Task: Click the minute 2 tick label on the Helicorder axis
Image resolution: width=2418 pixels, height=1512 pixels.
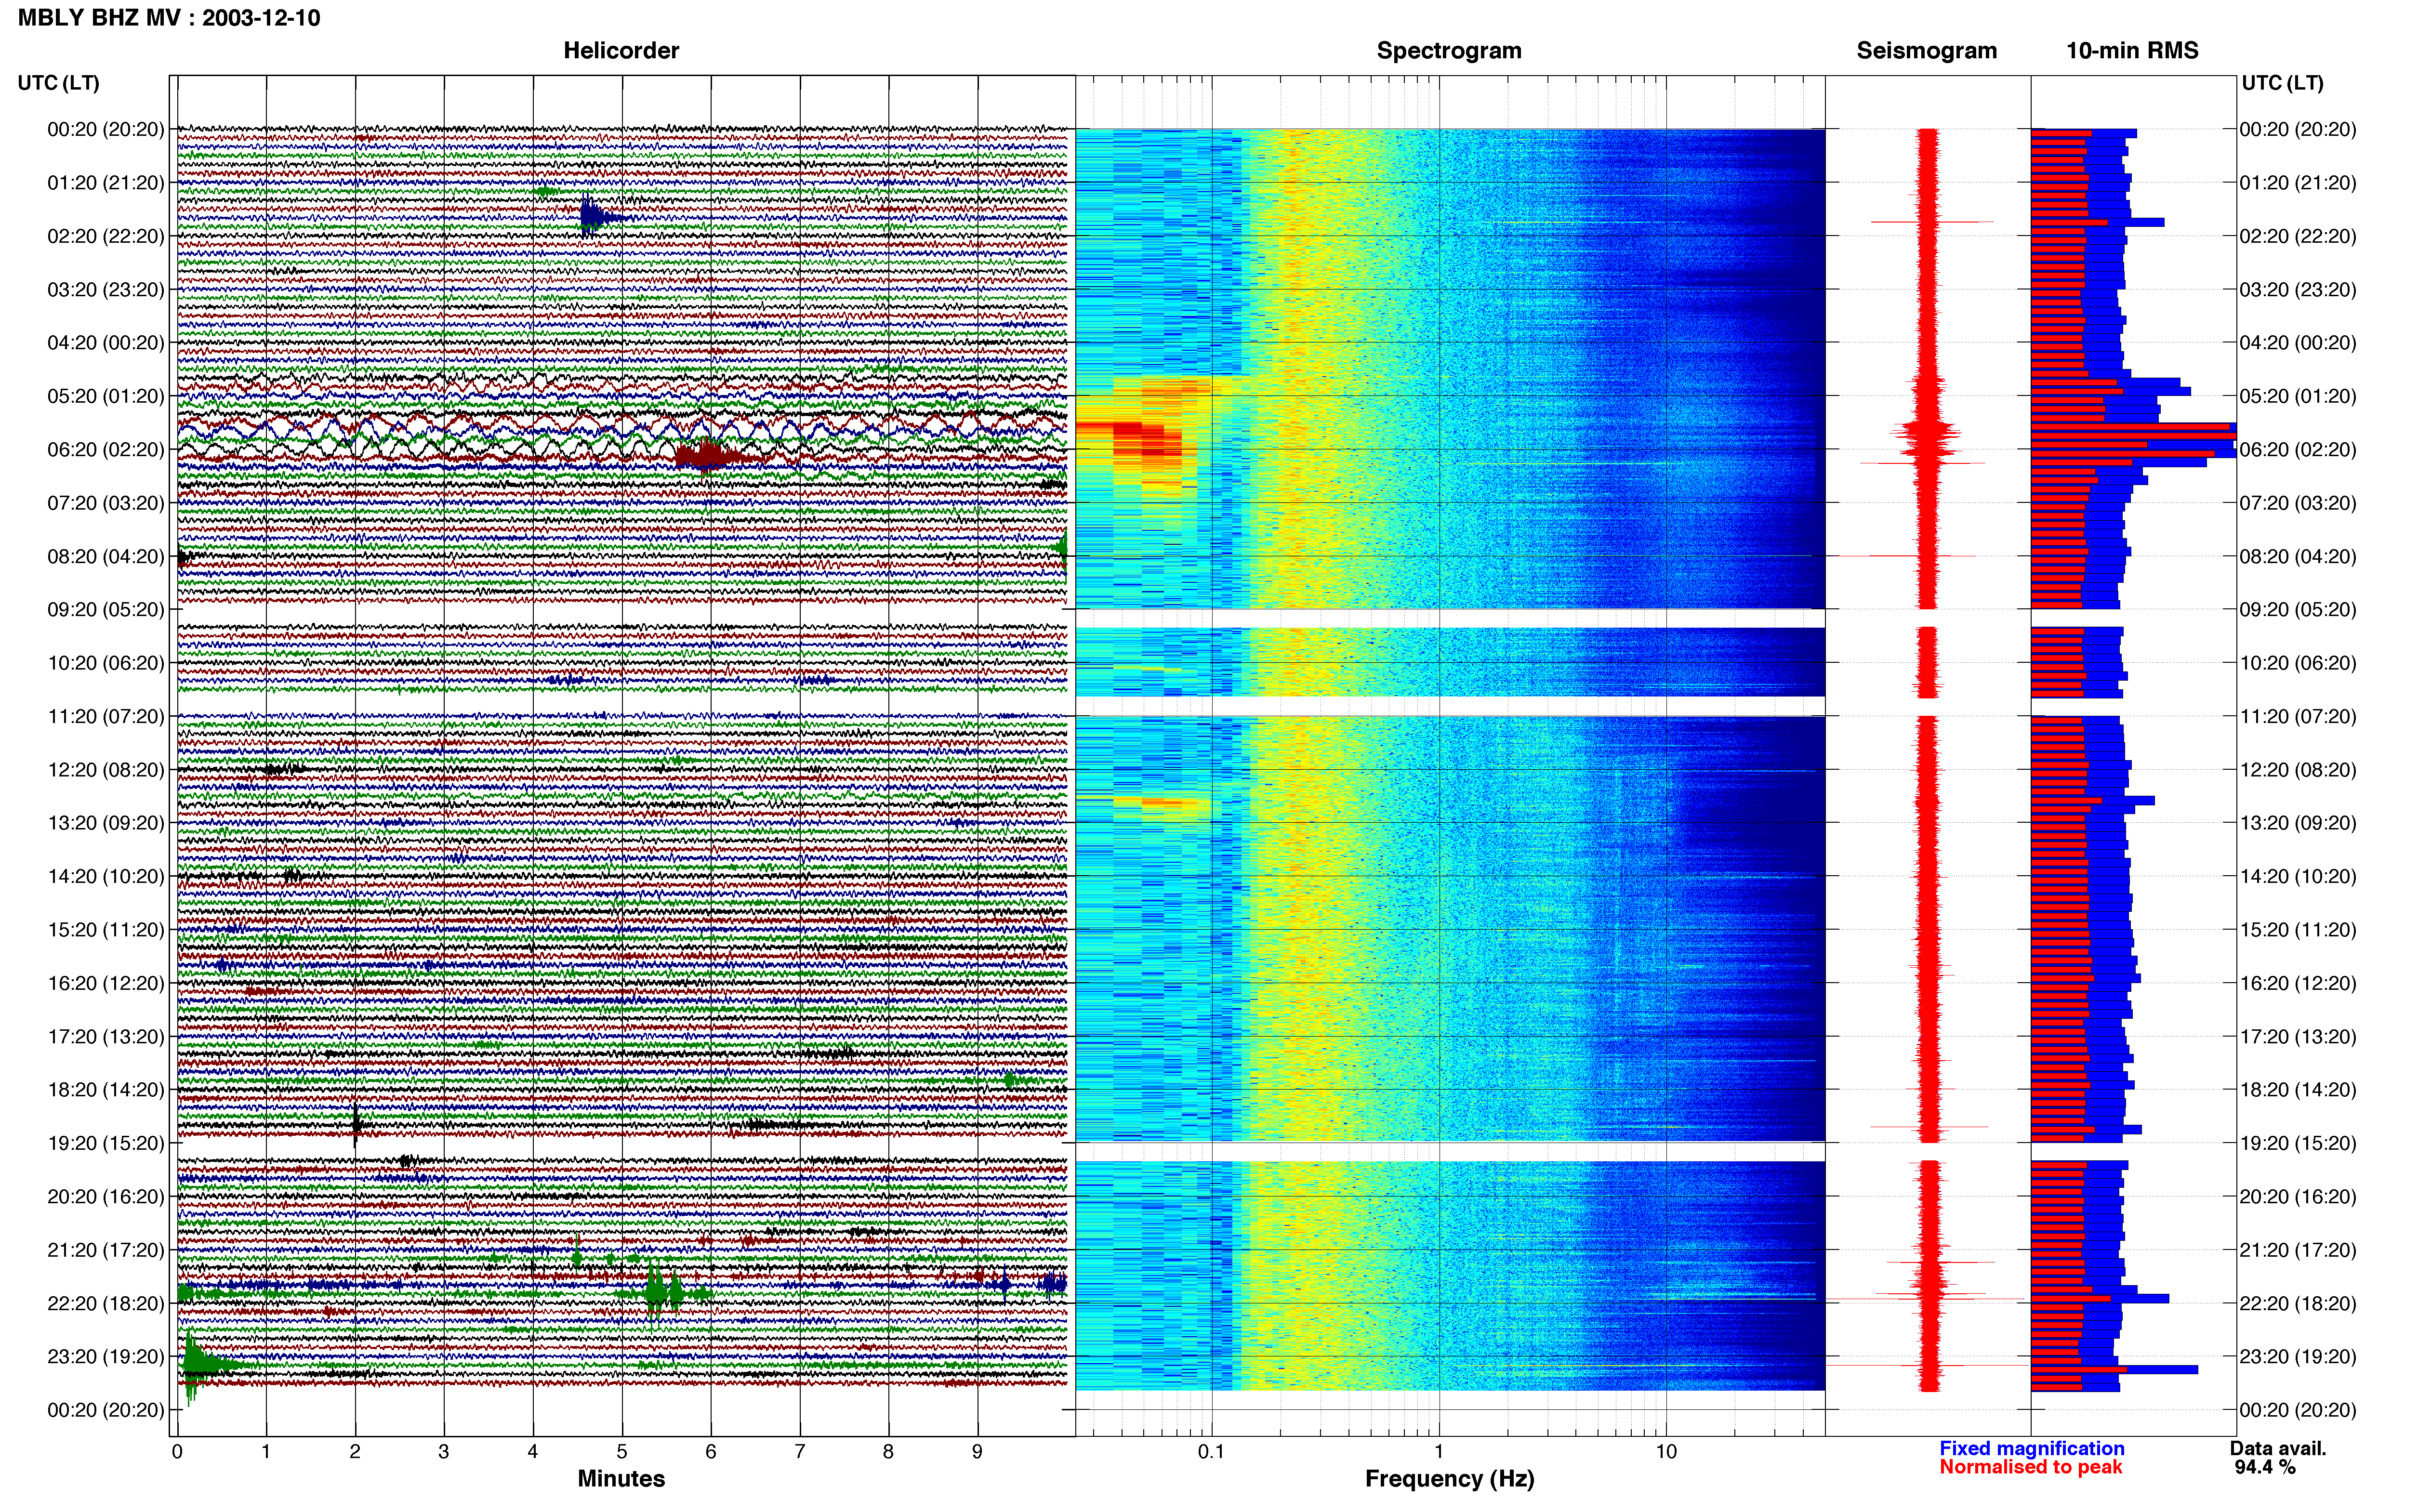Action: [355, 1451]
